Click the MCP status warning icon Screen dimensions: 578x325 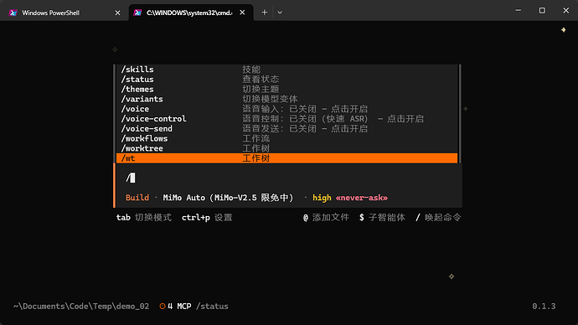point(163,307)
